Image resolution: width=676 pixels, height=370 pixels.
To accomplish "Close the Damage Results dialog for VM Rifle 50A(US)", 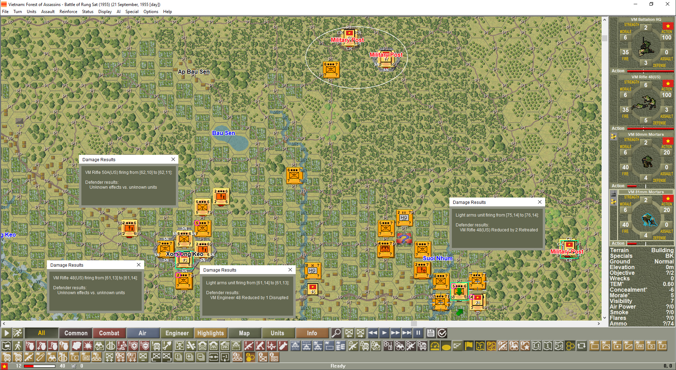I will click(x=173, y=159).
